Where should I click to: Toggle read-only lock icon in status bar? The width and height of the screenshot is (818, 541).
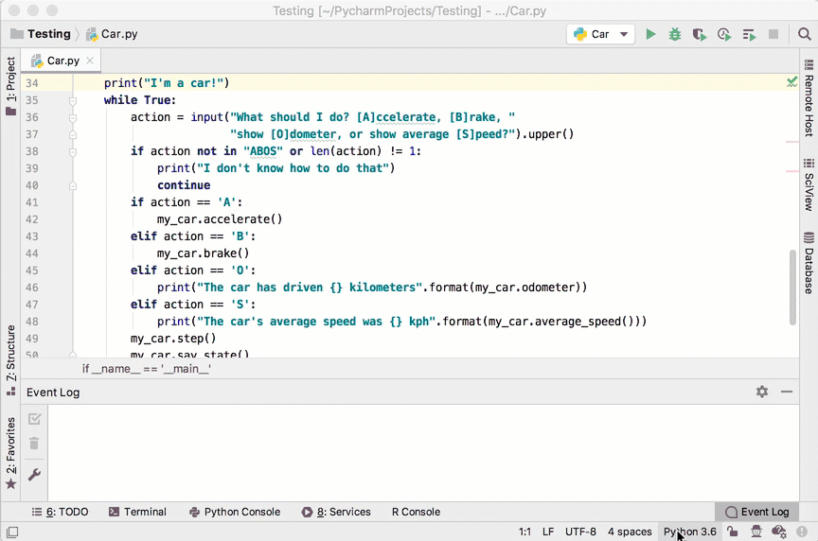733,532
